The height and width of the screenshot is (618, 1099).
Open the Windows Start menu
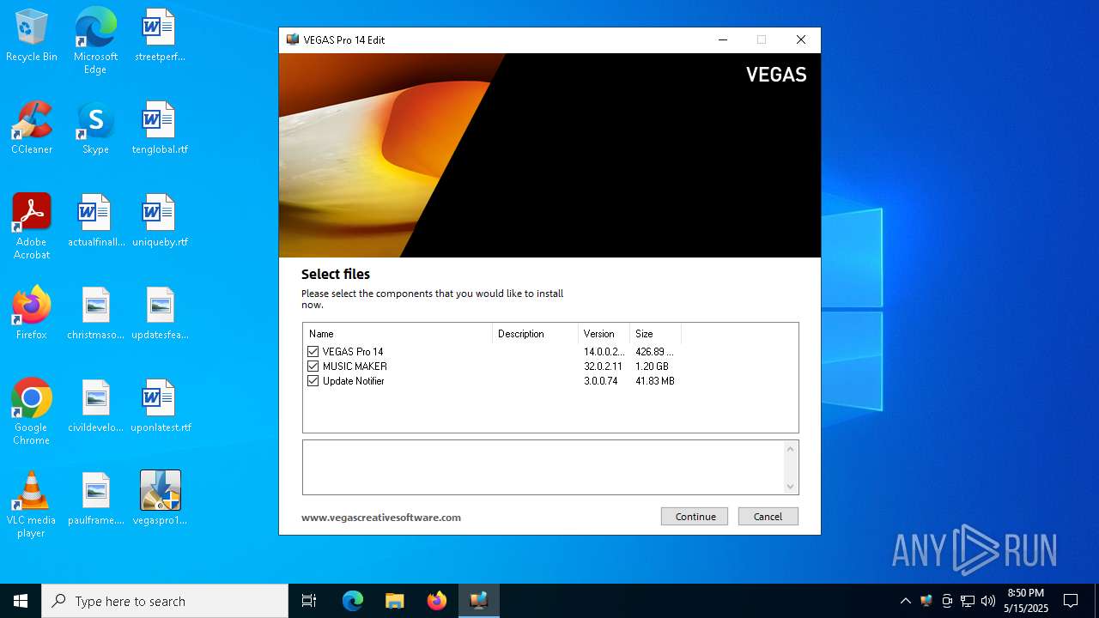coord(21,601)
